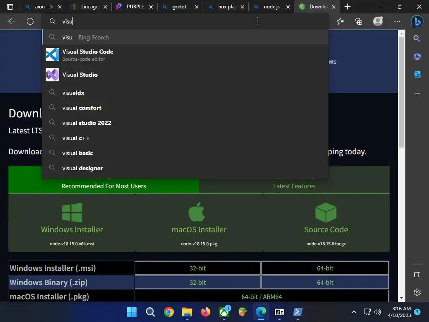Switch to PURPLE tab

point(134,7)
